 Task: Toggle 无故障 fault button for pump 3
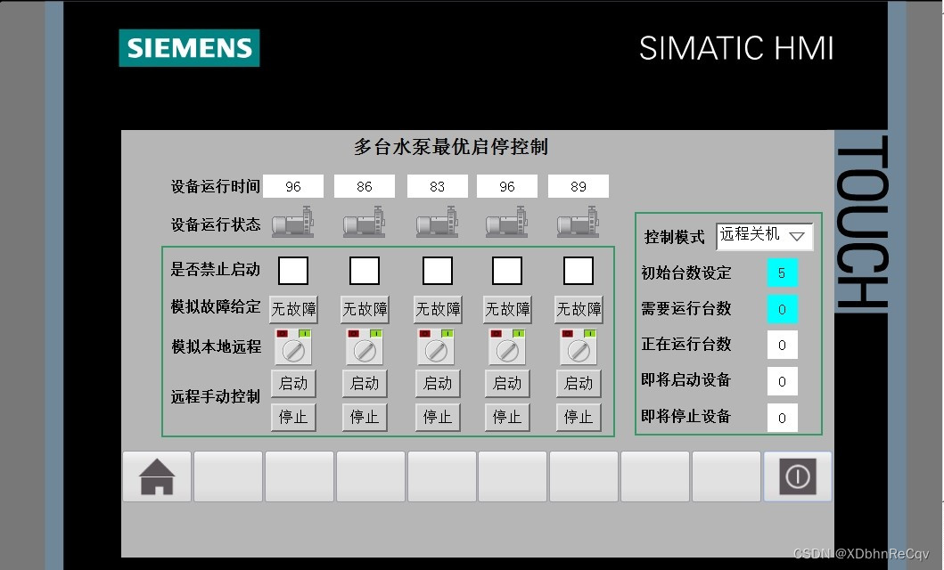pos(438,309)
